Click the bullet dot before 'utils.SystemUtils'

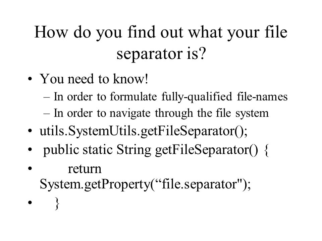30,131
